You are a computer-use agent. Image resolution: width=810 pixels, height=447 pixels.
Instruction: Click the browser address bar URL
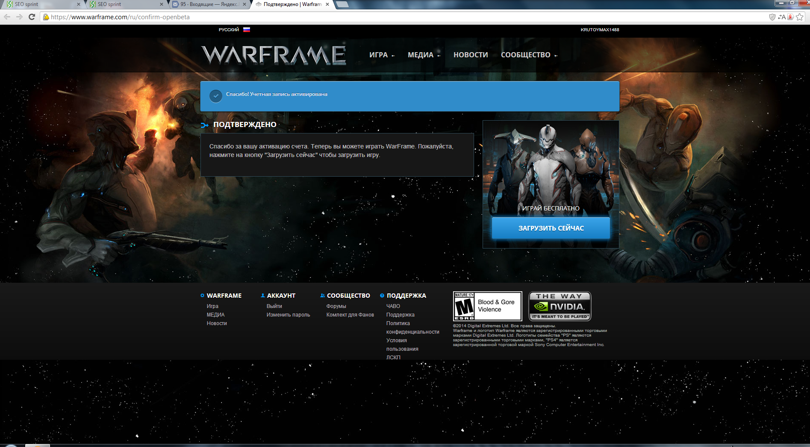(x=120, y=17)
